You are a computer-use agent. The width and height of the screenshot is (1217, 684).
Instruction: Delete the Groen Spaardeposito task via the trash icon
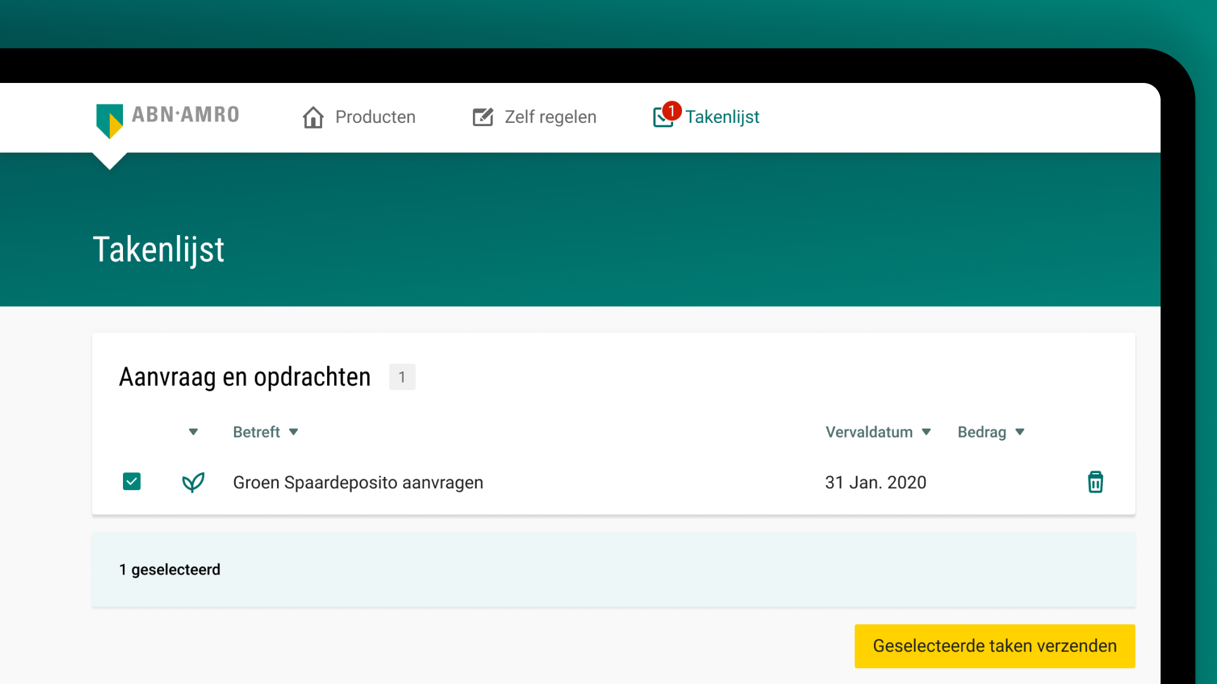click(1095, 482)
